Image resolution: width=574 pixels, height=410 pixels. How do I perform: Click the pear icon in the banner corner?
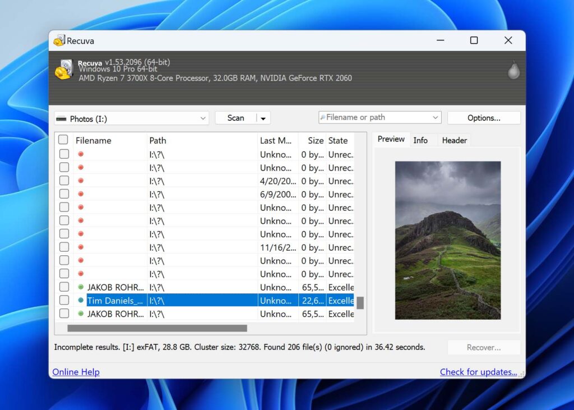click(513, 71)
